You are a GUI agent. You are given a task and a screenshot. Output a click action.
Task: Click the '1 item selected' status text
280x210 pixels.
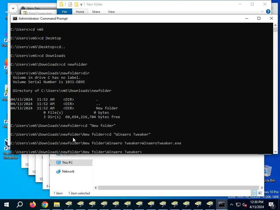pos(79,193)
